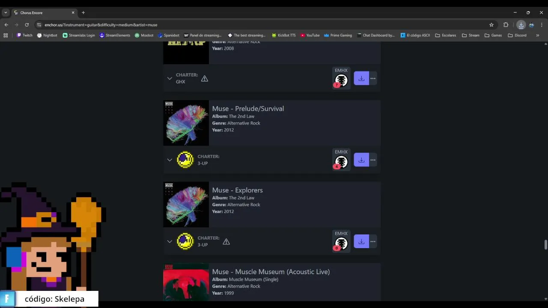The width and height of the screenshot is (548, 308).
Task: Click guitar instrument icon on Explorers
Action: 341,244
